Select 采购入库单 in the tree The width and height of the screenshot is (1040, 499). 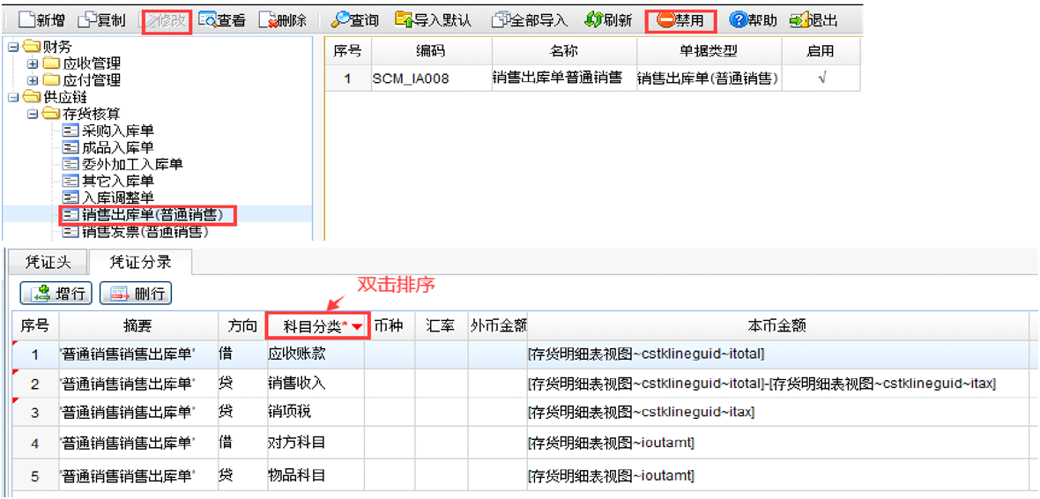tap(117, 130)
